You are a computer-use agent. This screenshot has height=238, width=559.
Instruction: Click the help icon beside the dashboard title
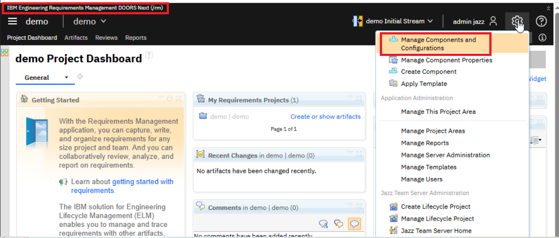pos(149,55)
